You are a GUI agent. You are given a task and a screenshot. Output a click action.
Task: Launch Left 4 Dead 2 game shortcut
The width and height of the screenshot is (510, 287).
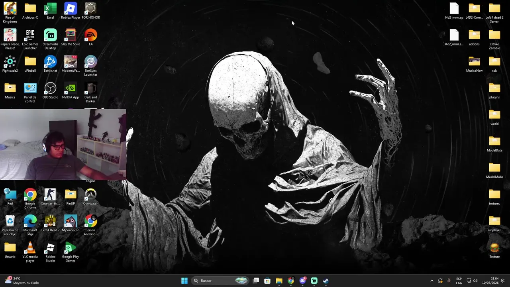[x=50, y=223]
